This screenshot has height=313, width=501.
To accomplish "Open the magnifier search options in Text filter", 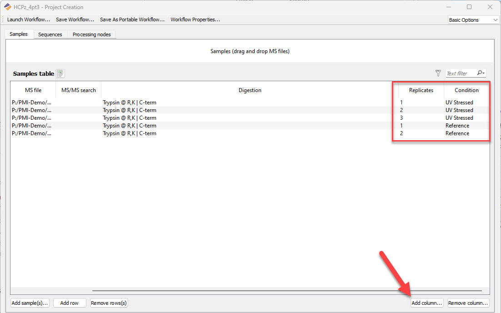I will point(481,73).
